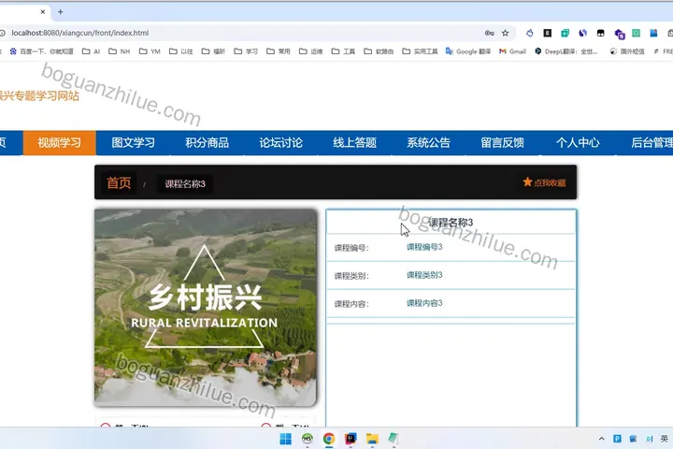Open the Windows Start menu

pyautogui.click(x=285, y=439)
